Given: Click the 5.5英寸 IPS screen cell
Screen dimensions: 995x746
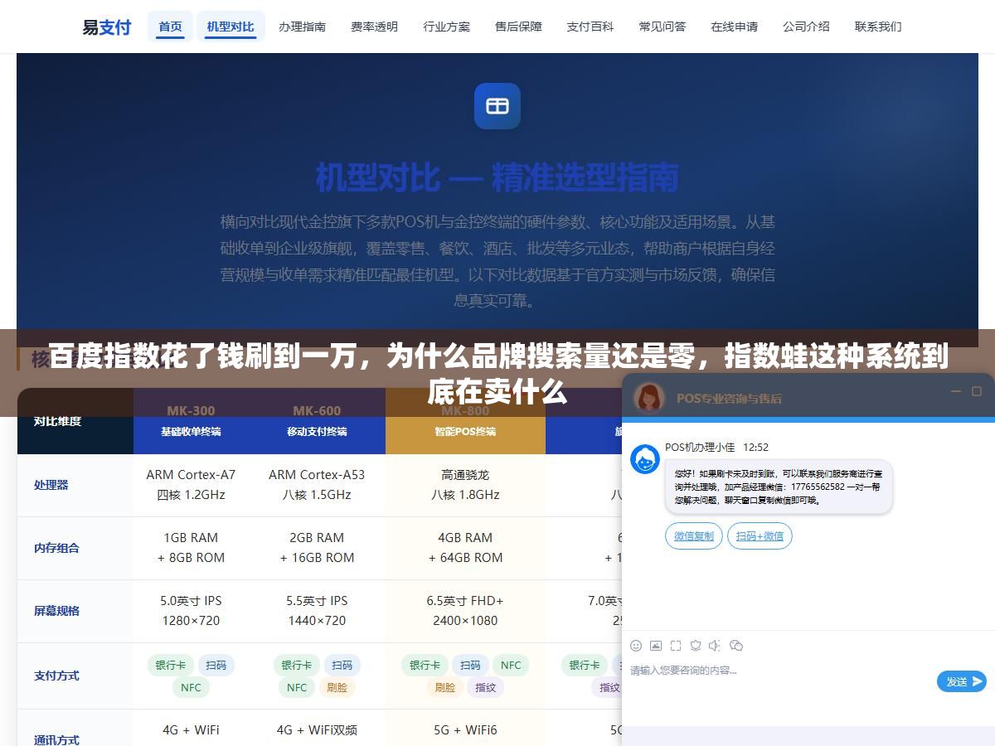Looking at the screenshot, I should click(317, 611).
